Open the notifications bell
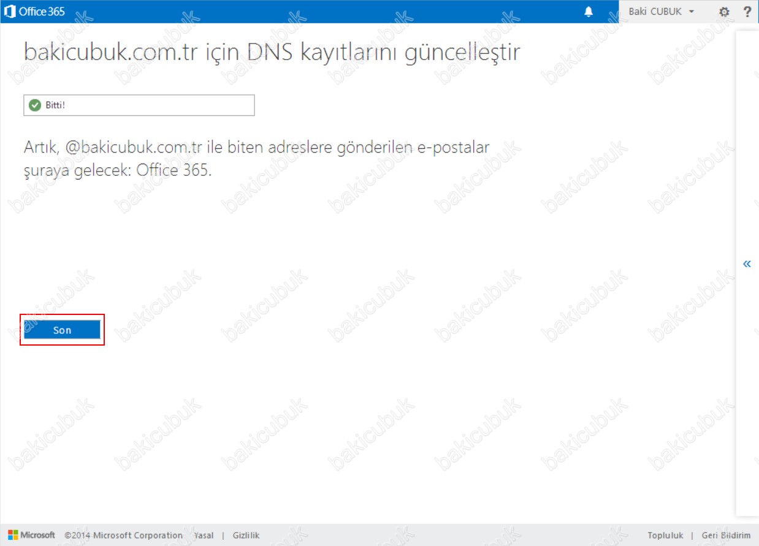The height and width of the screenshot is (546, 759). 589,12
